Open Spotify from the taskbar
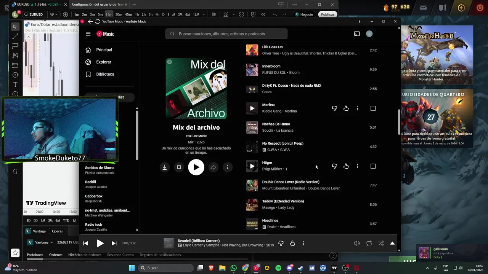The image size is (488, 274). [x=278, y=268]
